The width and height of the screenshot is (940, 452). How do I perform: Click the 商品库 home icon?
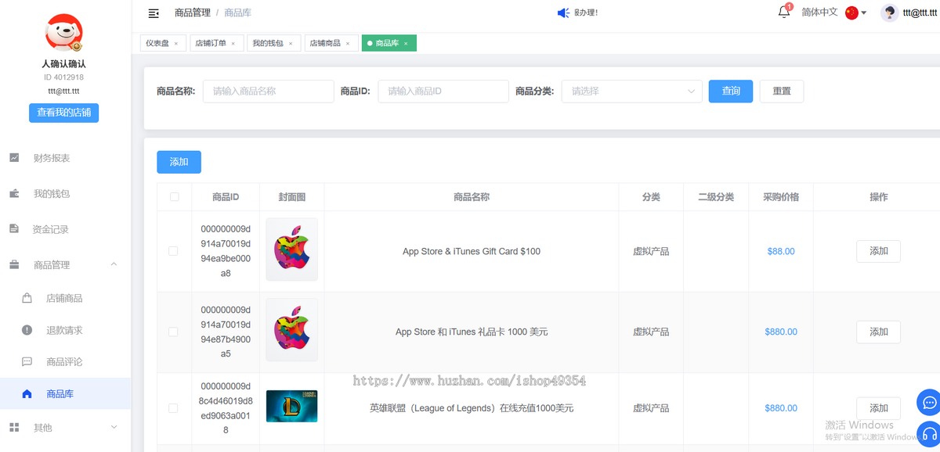click(x=27, y=394)
